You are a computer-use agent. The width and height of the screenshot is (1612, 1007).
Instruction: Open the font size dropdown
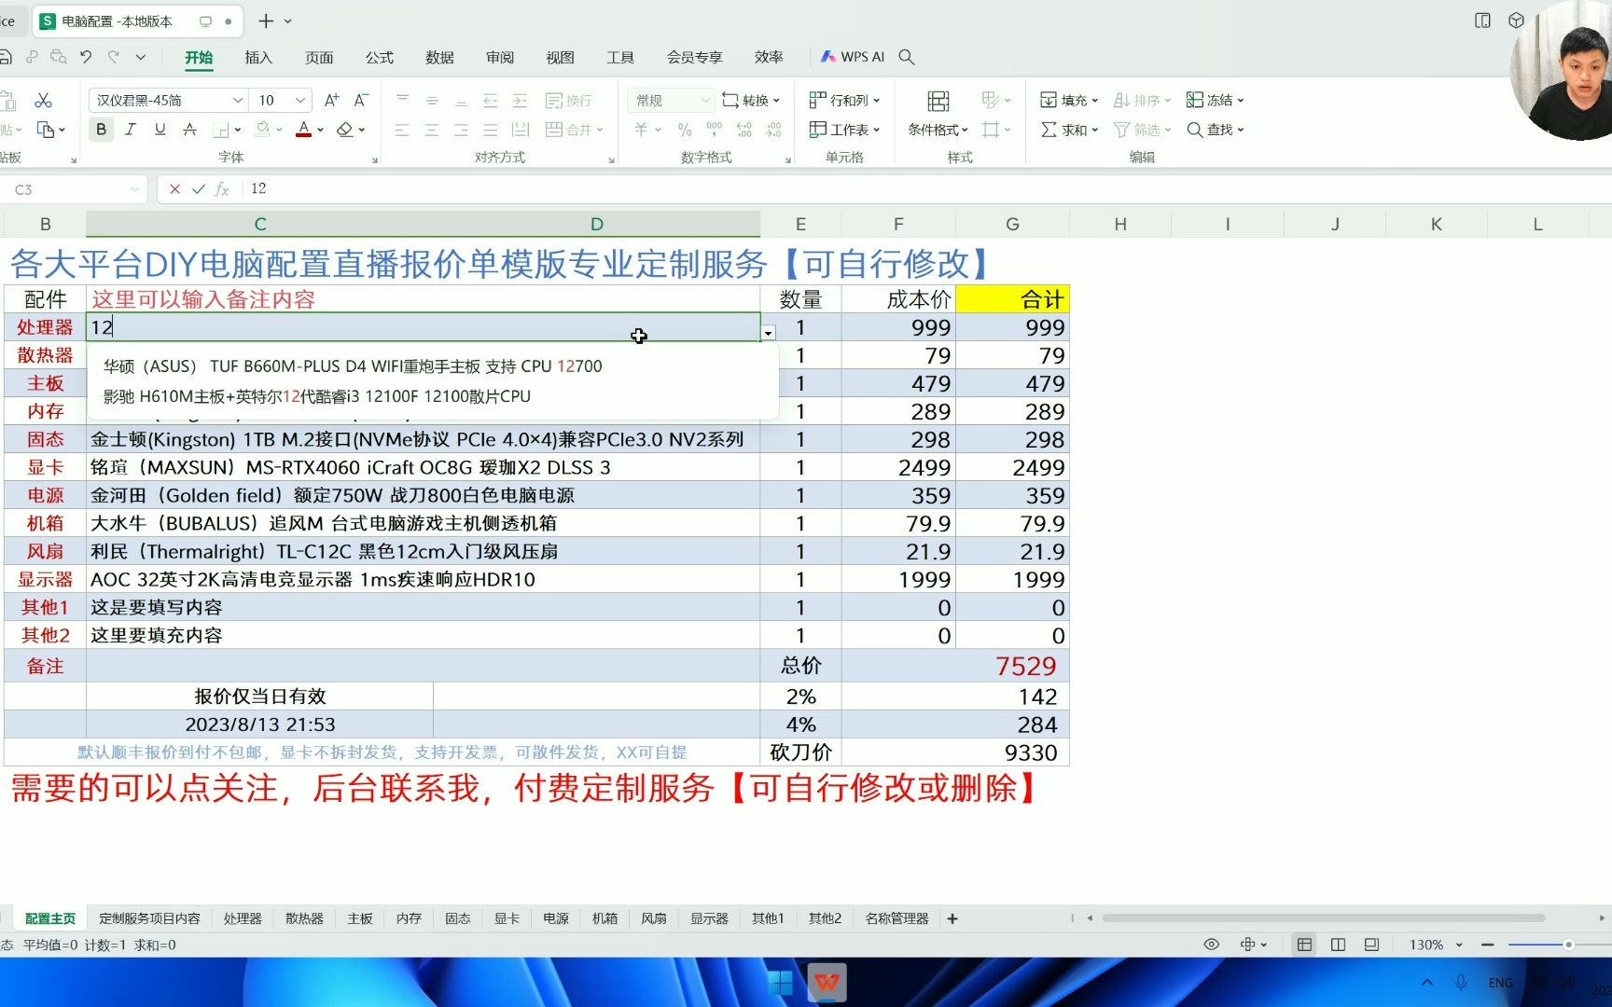point(300,100)
